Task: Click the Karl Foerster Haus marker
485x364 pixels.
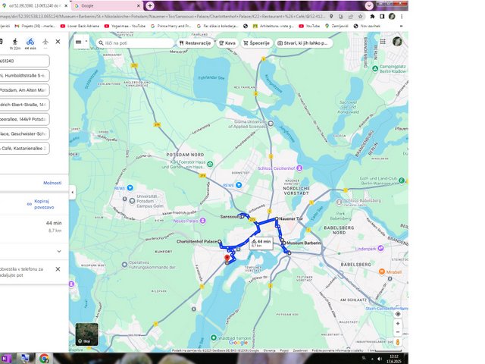Action: 210,164
